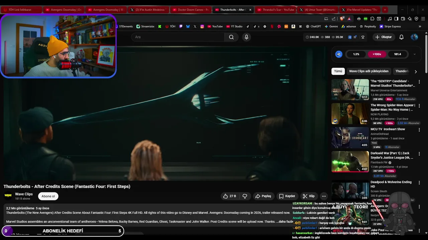This screenshot has height=240, width=428.
Task: Toggle the browser sidebar panel icon
Action: click(x=396, y=19)
